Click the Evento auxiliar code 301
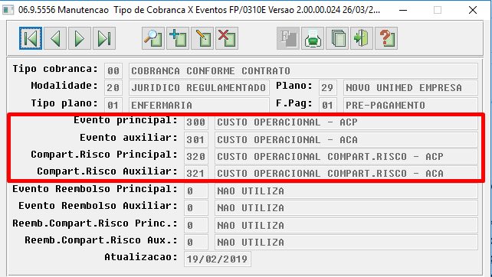Viewport: 492px width, 277px height. 196,139
